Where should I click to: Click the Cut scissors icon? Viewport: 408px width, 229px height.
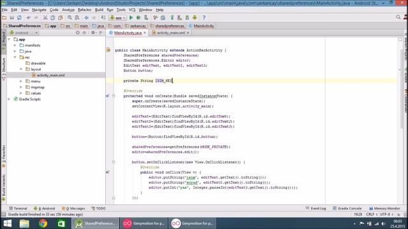coord(45,18)
